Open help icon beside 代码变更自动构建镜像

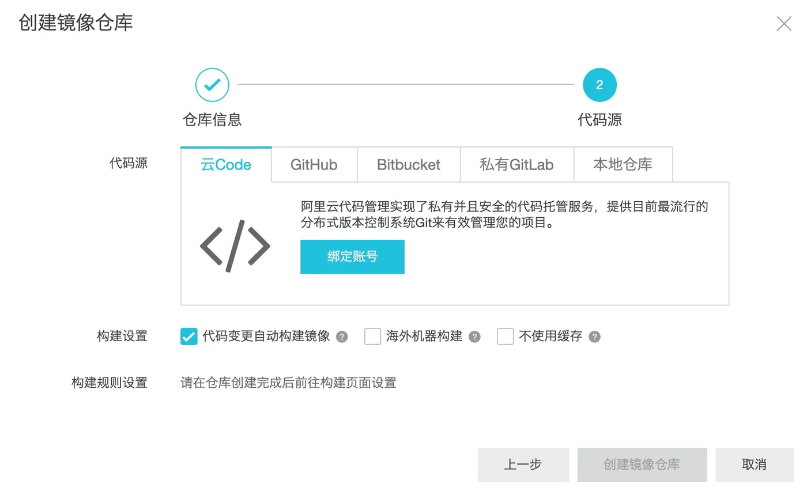(x=342, y=337)
